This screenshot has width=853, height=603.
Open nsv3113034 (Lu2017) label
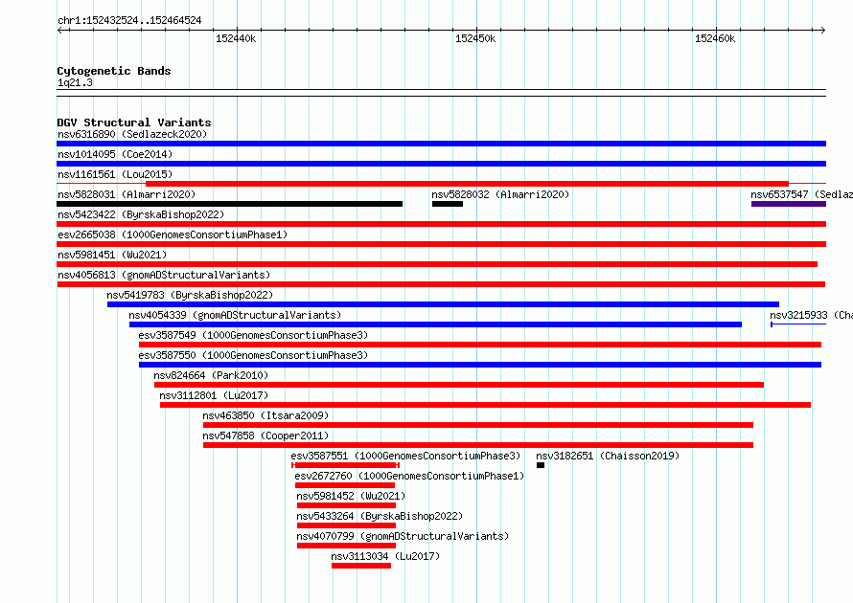click(385, 556)
